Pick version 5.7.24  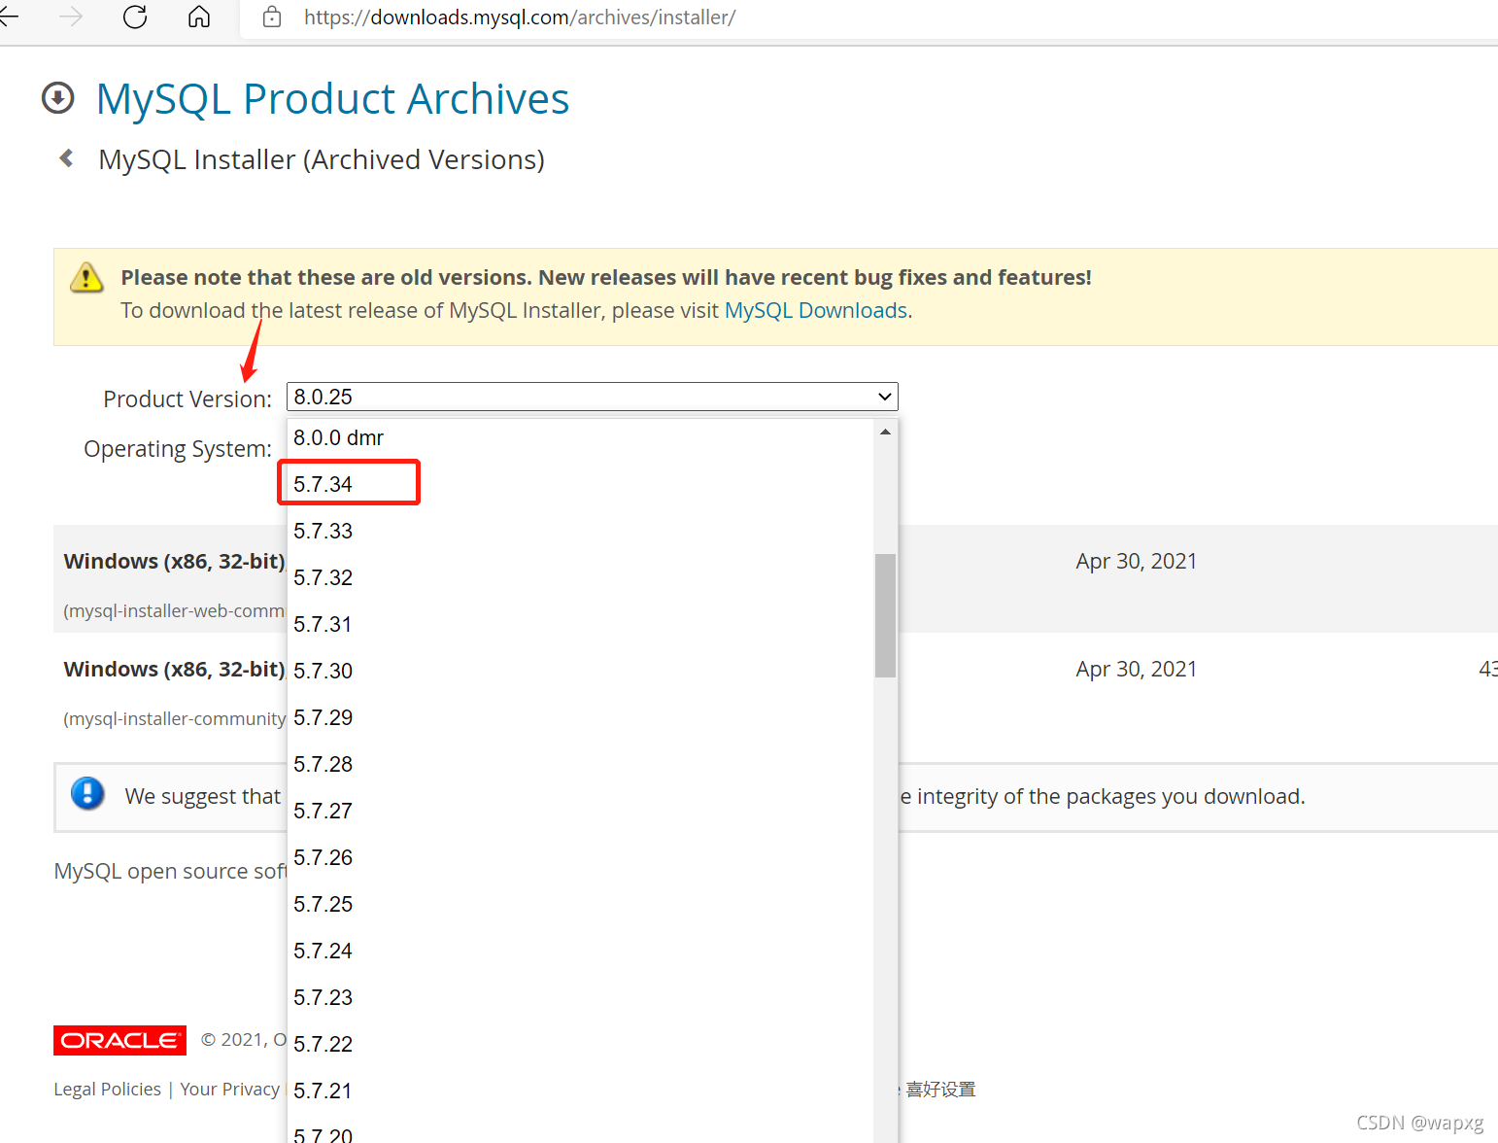(x=581, y=951)
